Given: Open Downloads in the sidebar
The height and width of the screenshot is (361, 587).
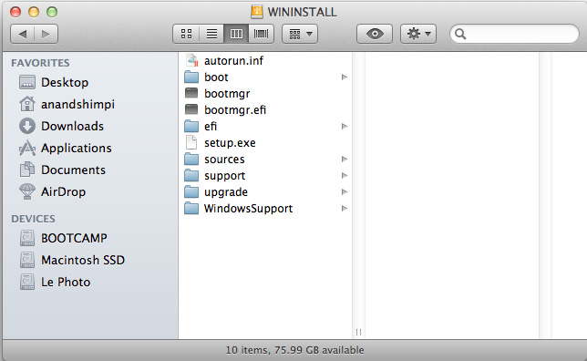Looking at the screenshot, I should 72,126.
